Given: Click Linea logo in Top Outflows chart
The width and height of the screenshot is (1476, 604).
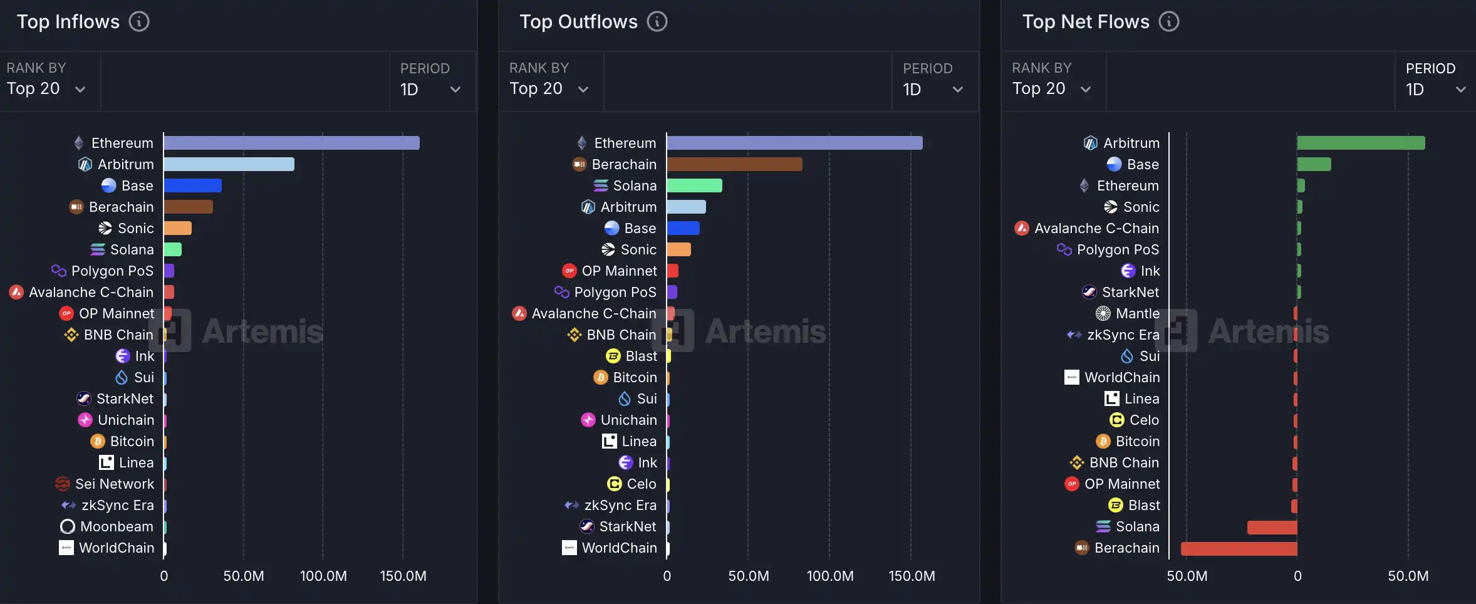Looking at the screenshot, I should click(610, 441).
